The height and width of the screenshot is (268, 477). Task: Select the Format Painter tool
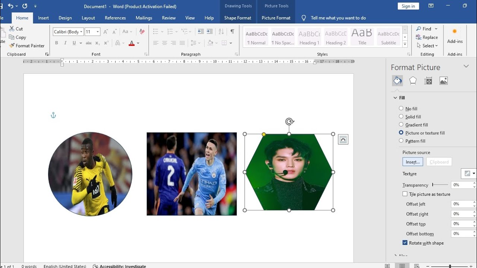(x=27, y=46)
